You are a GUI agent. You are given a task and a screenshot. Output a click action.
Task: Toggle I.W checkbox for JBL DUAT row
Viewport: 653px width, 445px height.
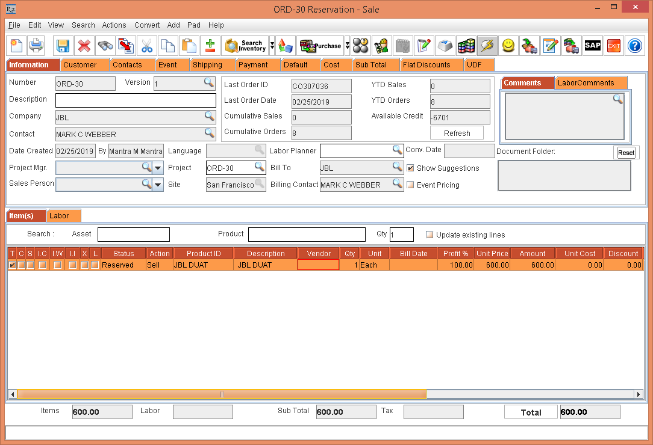57,265
